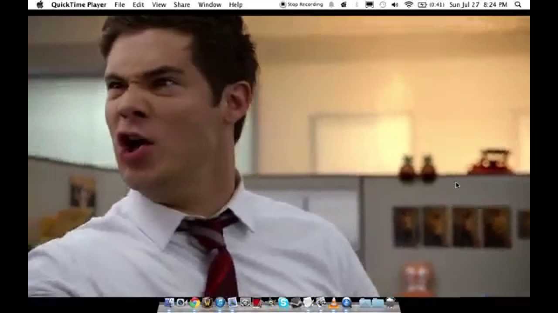Click the video frame being played
The image size is (558, 313).
click(279, 156)
